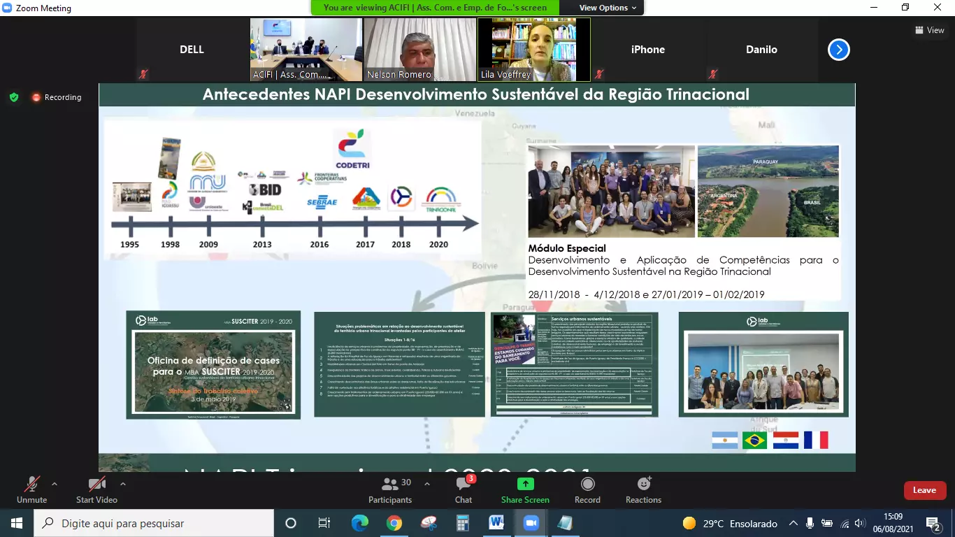Start recording with the Record button
Viewport: 955px width, 537px height.
click(587, 489)
